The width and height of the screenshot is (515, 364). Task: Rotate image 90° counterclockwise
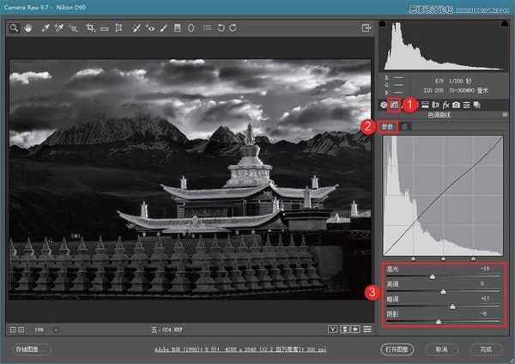(221, 28)
